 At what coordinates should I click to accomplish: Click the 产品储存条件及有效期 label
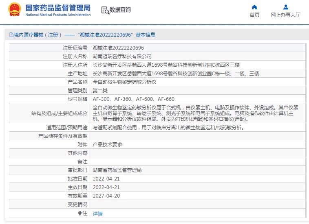[x=63, y=136]
